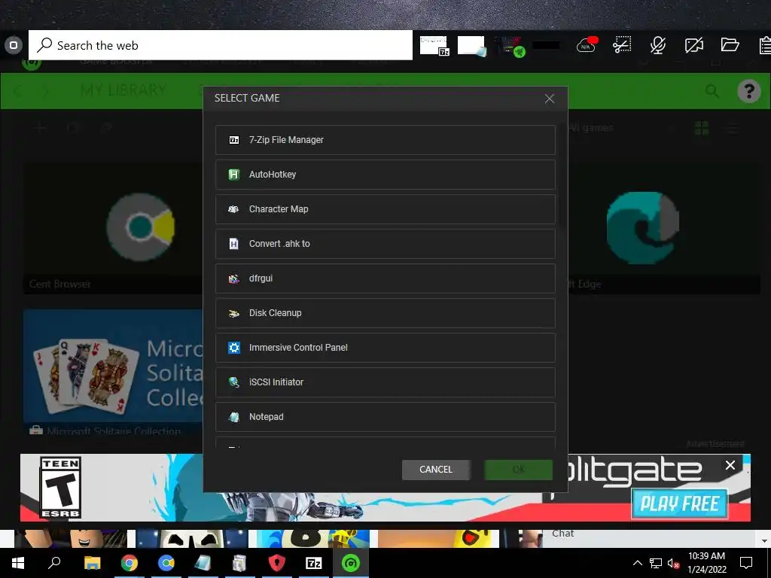
Task: Open the Windows Start menu
Action: [18, 563]
